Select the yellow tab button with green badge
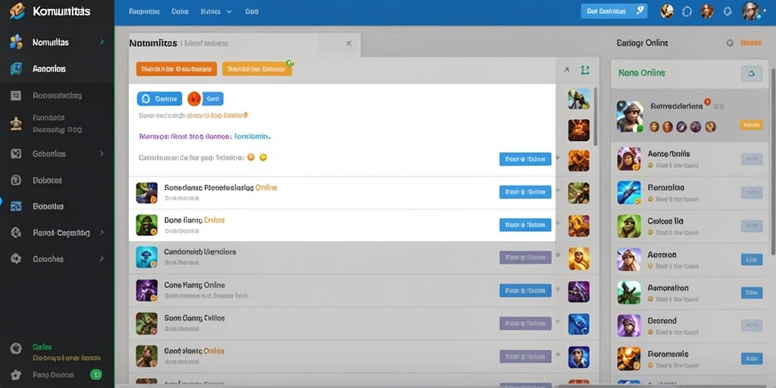 tap(257, 69)
